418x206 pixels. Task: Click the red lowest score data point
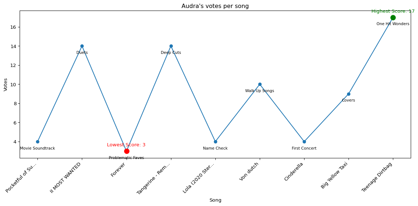point(127,151)
